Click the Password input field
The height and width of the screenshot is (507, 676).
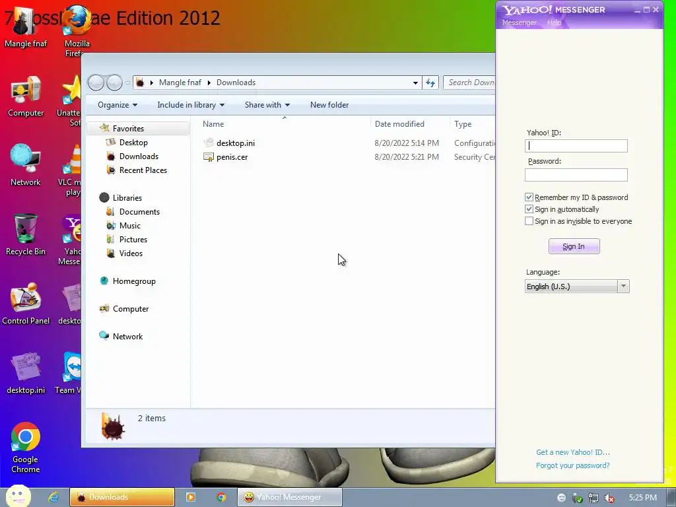[x=576, y=174]
